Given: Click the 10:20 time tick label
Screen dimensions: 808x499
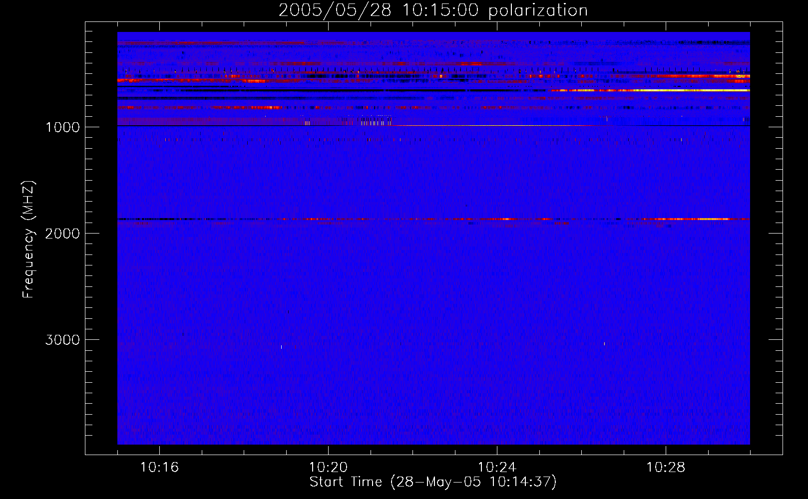Looking at the screenshot, I should click(328, 468).
